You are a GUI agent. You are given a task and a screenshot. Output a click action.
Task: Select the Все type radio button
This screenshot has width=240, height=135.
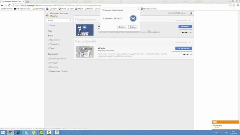tap(49, 36)
